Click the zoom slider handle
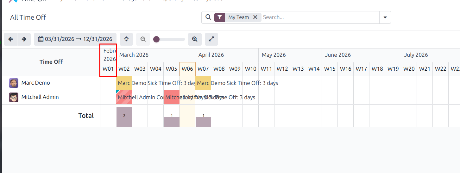Screen dimensions: 460x173 pos(156,39)
